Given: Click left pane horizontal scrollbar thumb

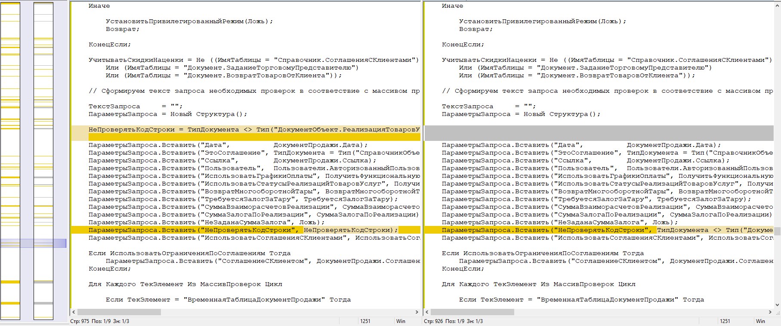Looking at the screenshot, I should tap(119, 312).
